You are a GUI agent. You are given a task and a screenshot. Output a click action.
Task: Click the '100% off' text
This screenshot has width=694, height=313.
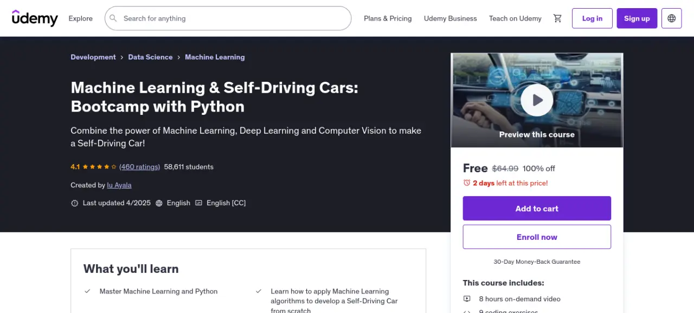coord(539,168)
